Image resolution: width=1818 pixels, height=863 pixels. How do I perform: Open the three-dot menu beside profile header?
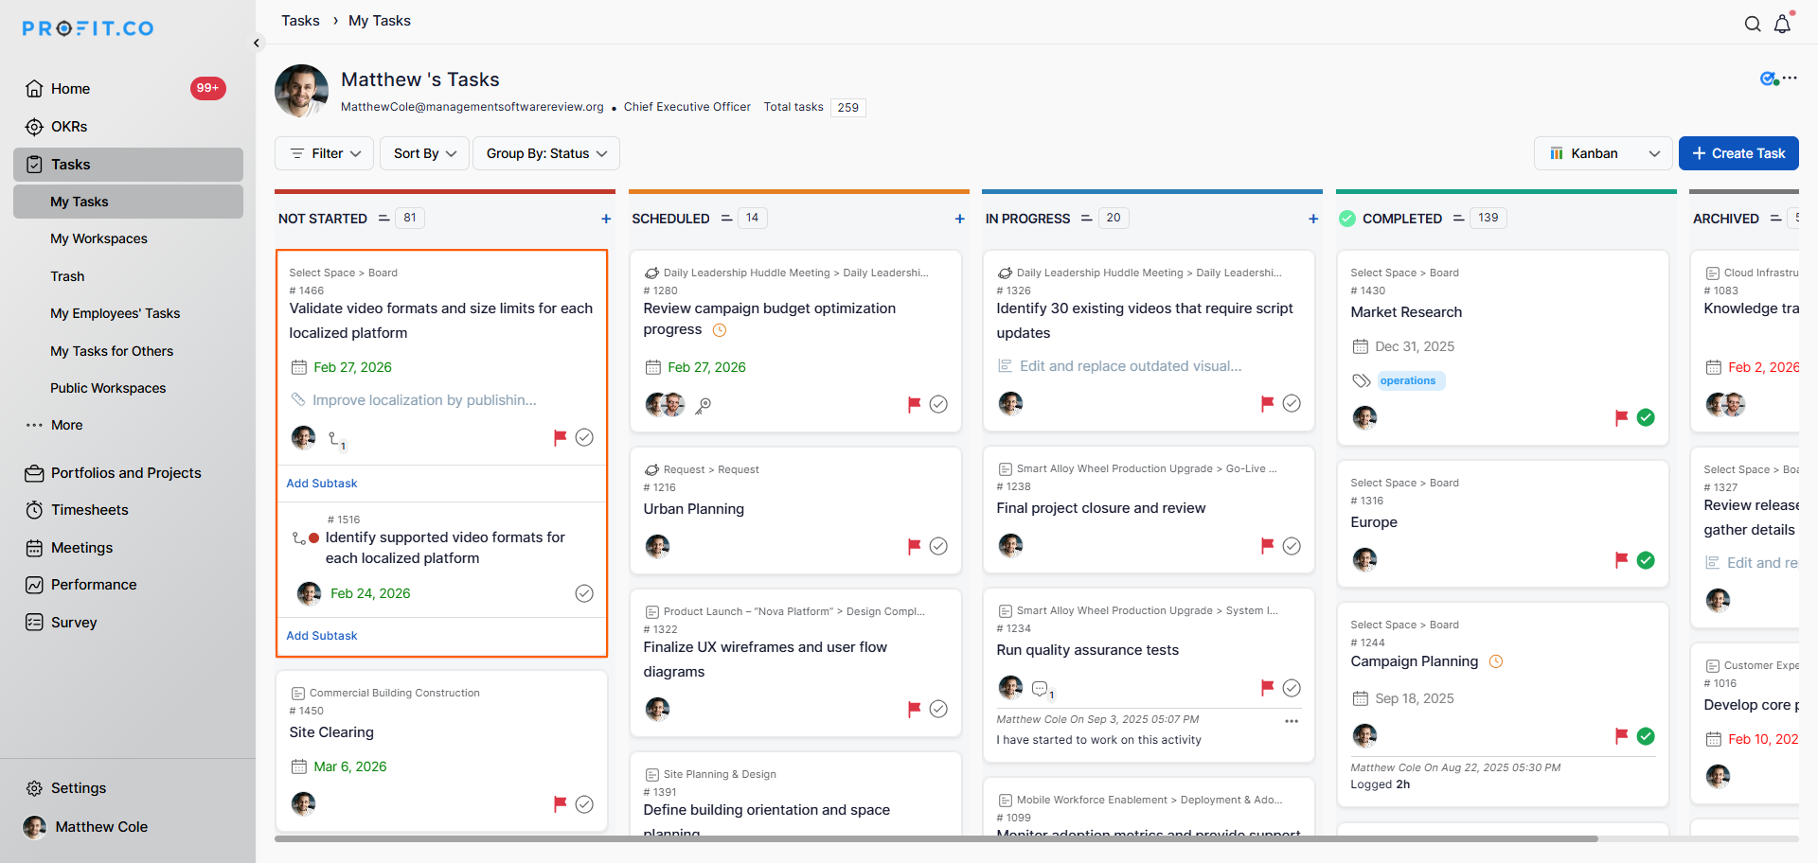pos(1790,79)
